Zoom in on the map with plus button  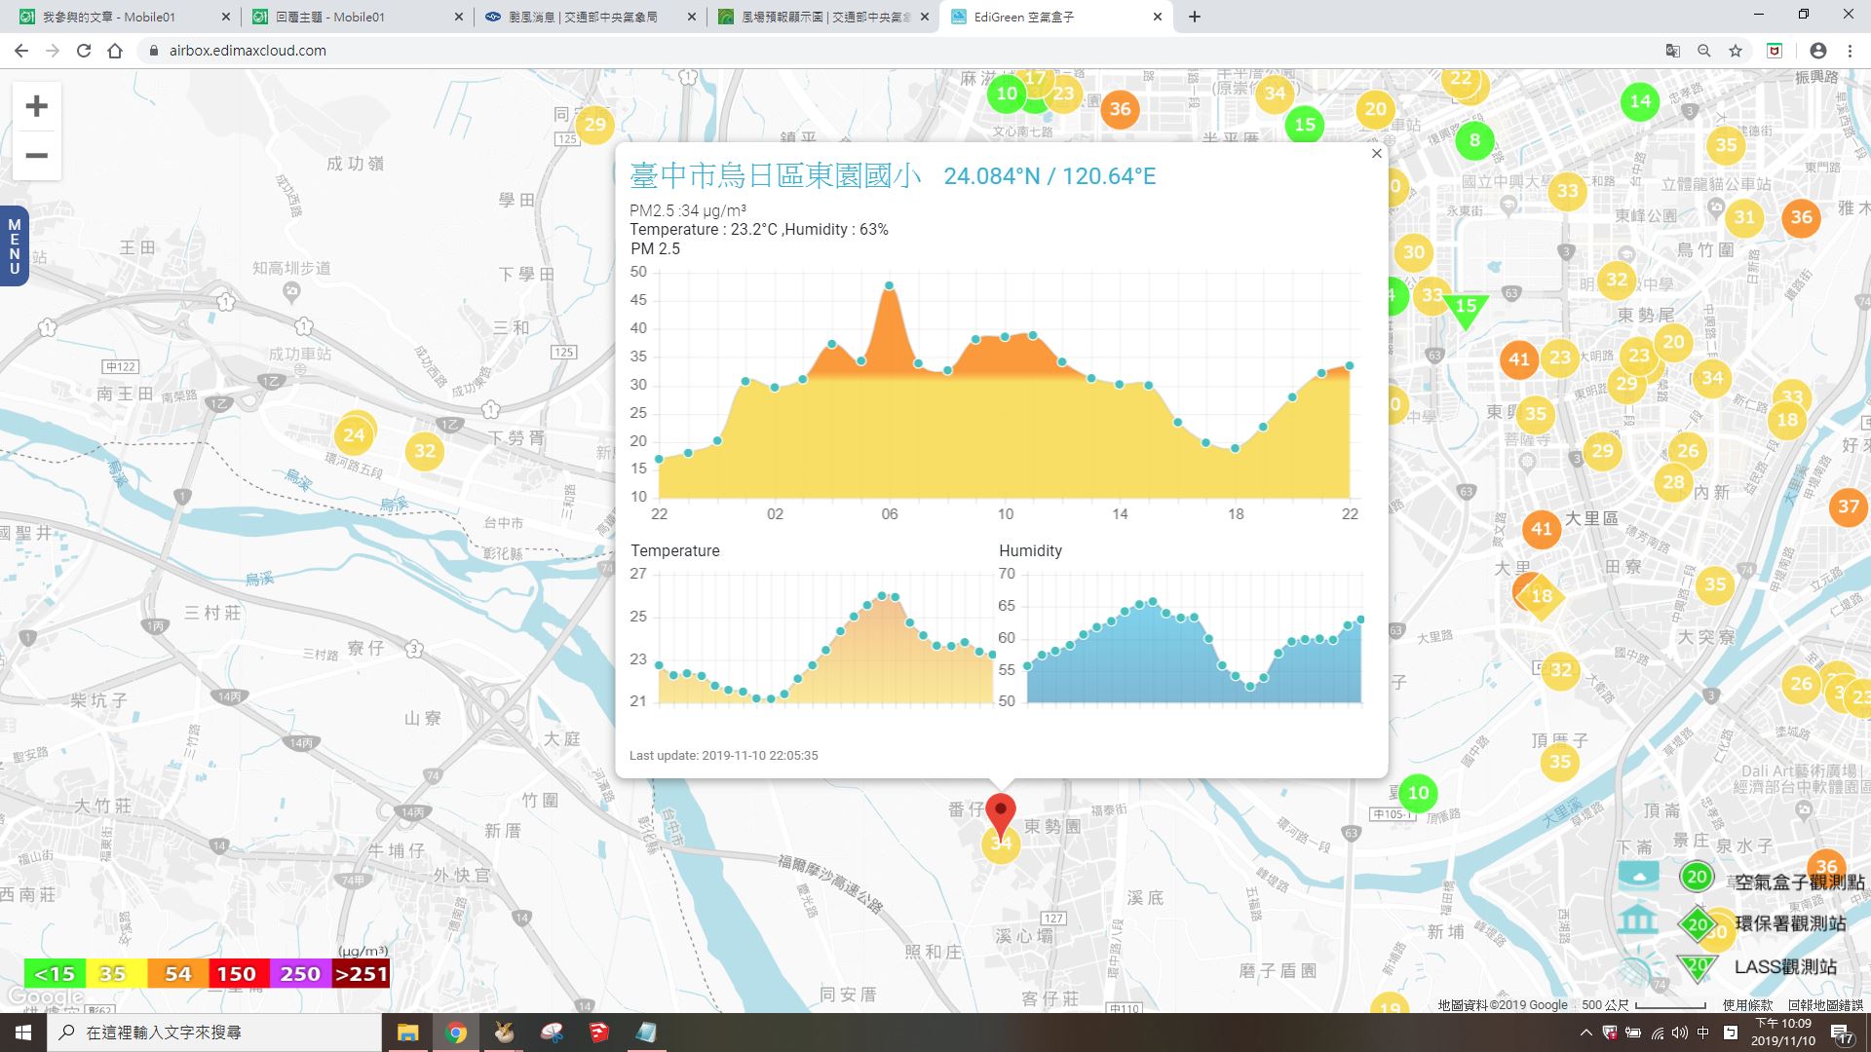coord(36,106)
